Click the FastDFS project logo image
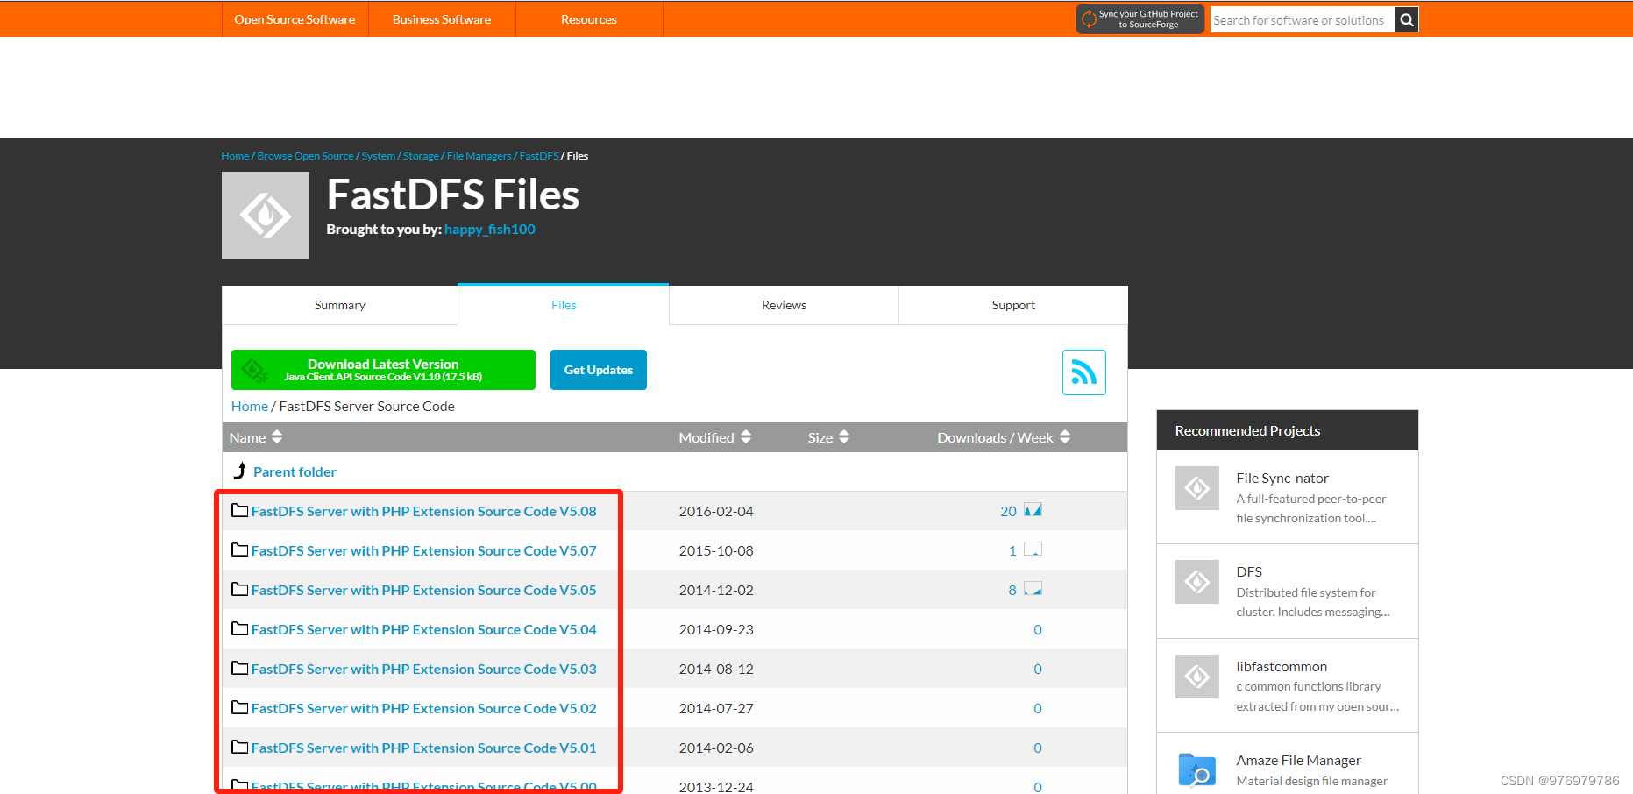The width and height of the screenshot is (1633, 794). (266, 215)
